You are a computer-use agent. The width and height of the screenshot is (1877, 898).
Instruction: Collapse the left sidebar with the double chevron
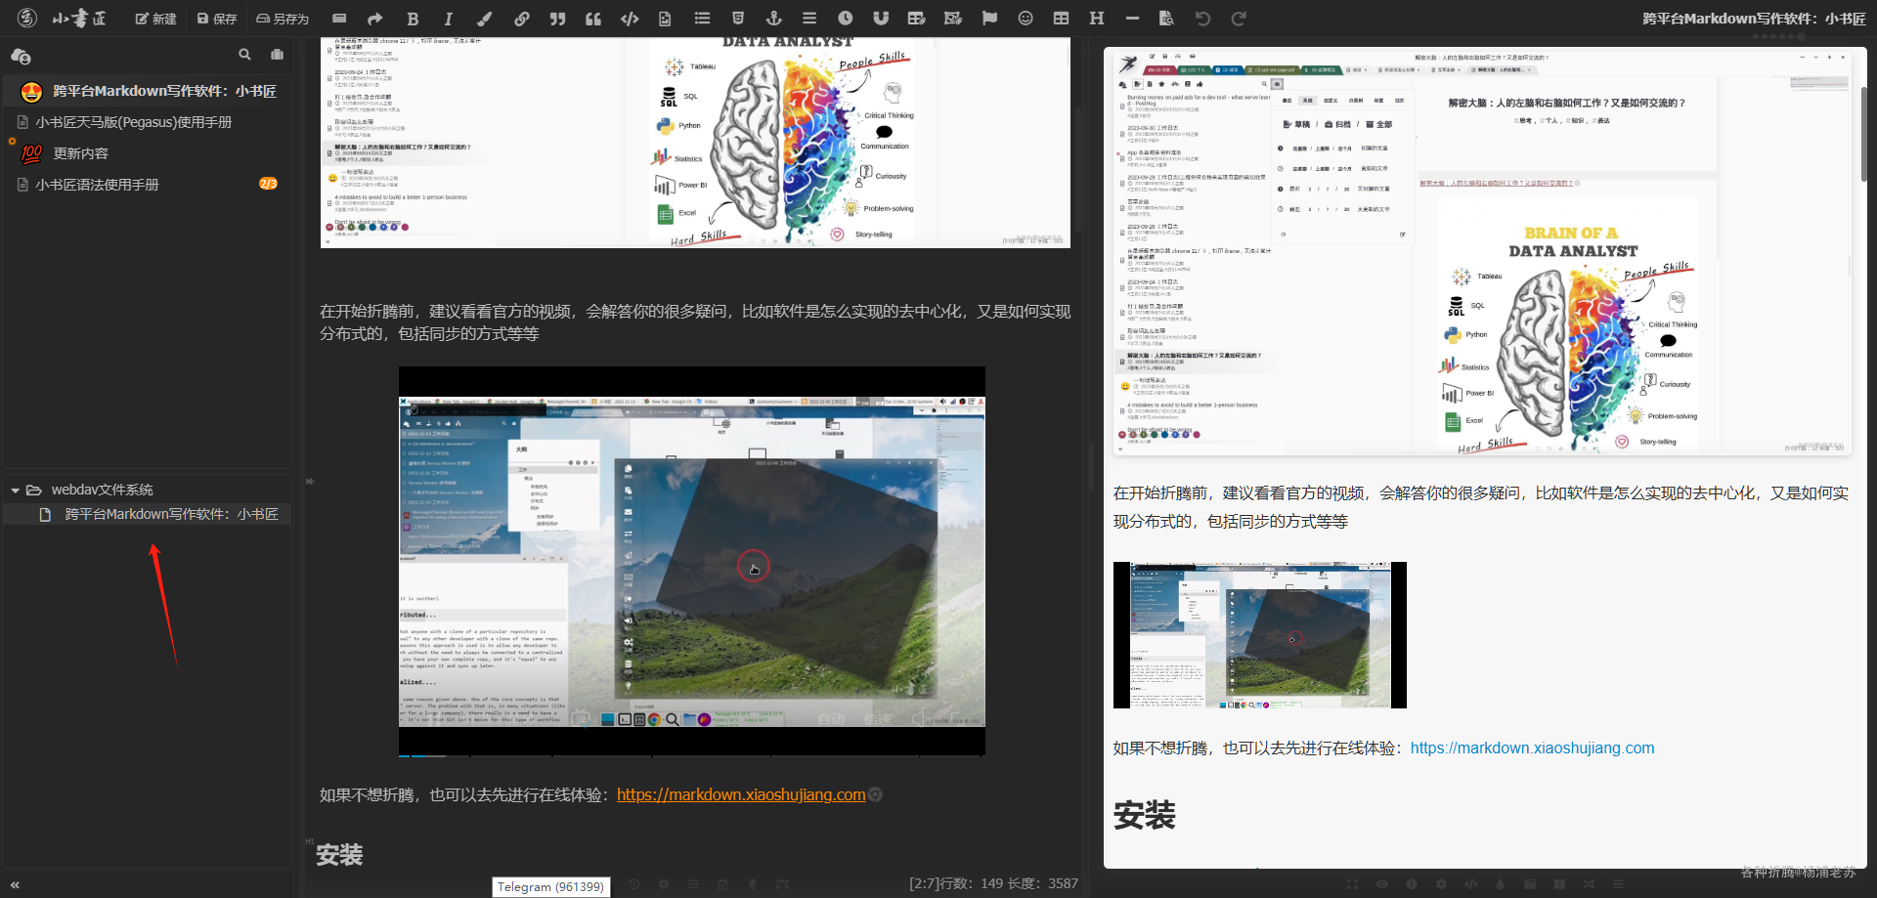(x=15, y=885)
